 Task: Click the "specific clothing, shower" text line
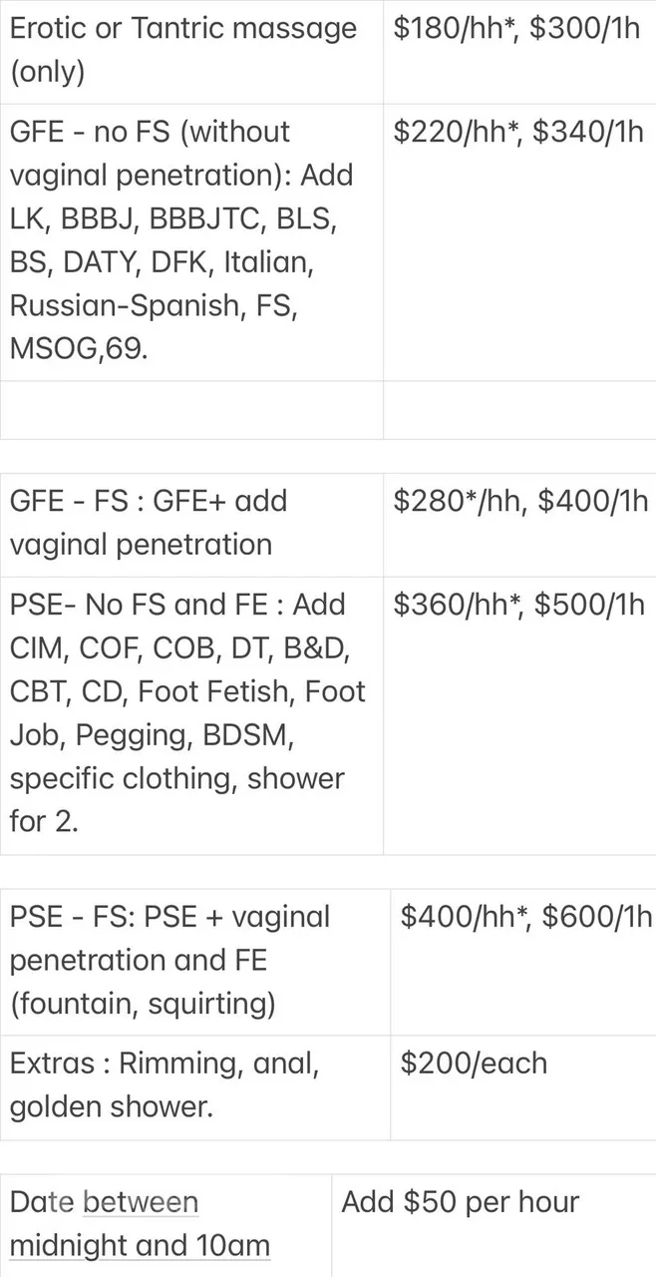point(176,778)
